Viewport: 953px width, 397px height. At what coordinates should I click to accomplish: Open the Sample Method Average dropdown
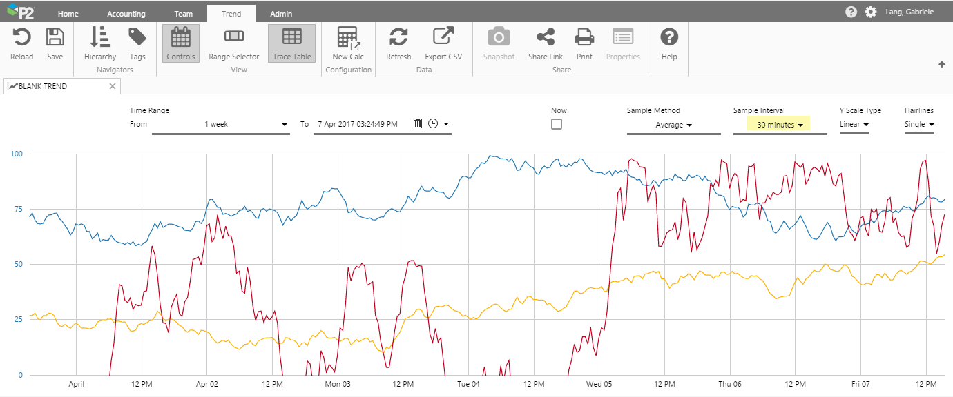[x=674, y=125]
